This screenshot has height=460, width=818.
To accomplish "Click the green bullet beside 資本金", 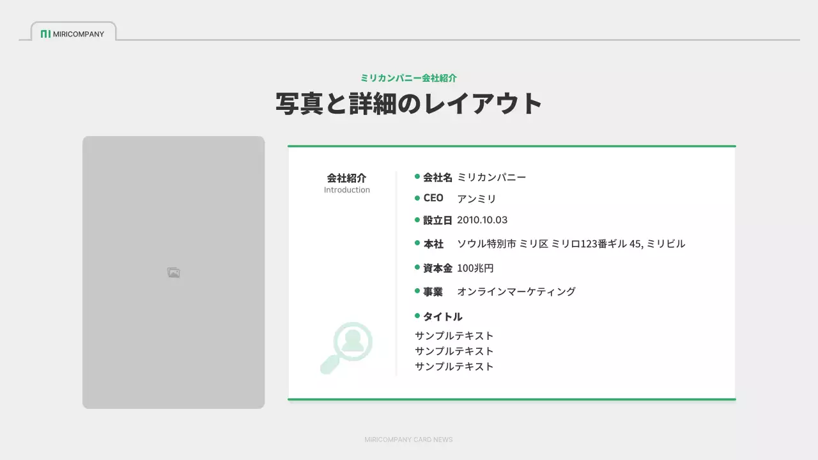I will (x=417, y=267).
